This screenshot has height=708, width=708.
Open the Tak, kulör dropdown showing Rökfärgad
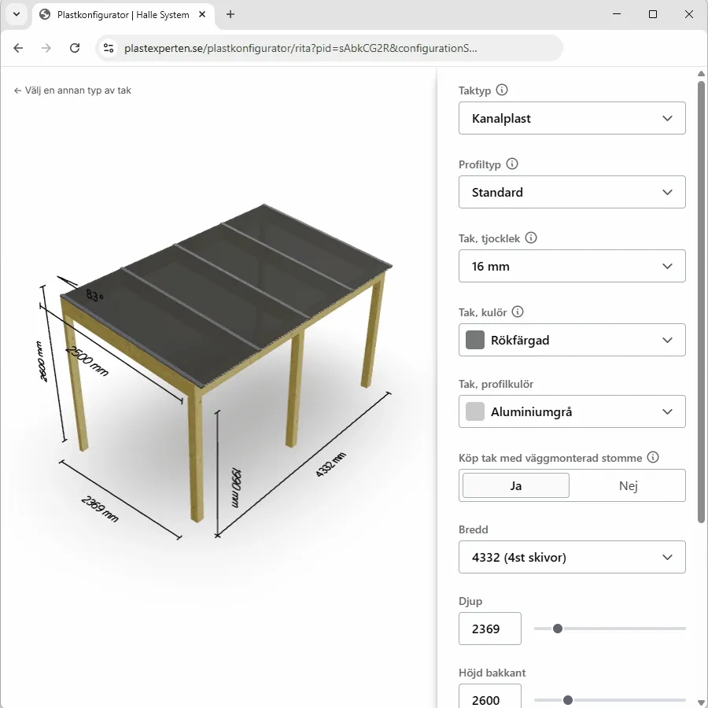572,340
